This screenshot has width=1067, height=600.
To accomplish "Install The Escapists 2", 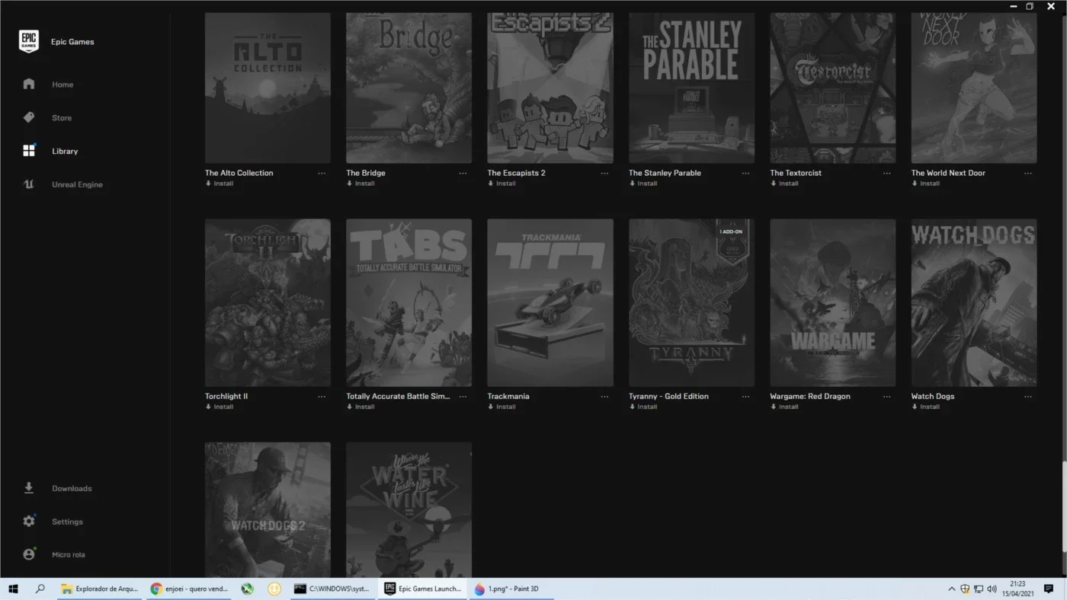I will [502, 184].
